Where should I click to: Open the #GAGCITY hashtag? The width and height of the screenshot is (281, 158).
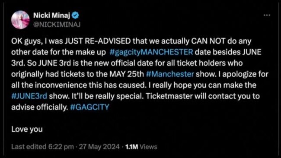(x=89, y=107)
